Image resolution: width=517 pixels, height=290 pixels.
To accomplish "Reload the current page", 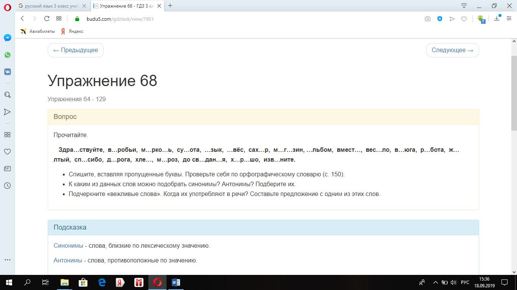I will click(47, 19).
